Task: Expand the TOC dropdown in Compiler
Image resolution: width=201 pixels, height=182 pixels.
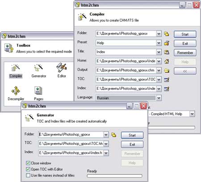Action: tap(159, 80)
